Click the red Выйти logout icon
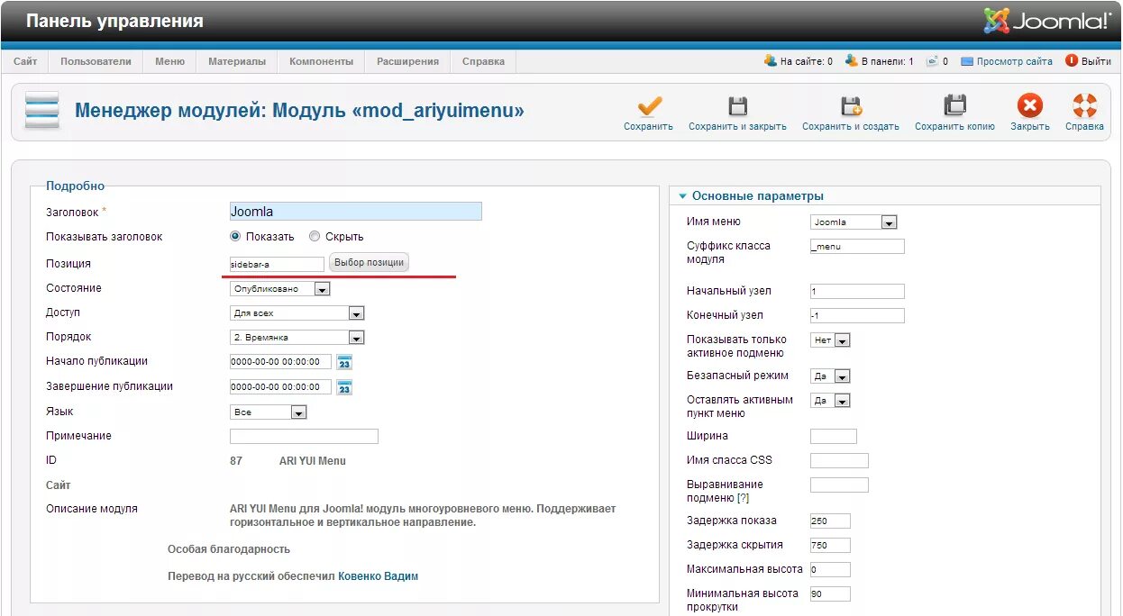The width and height of the screenshot is (1123, 616). pos(1072,60)
